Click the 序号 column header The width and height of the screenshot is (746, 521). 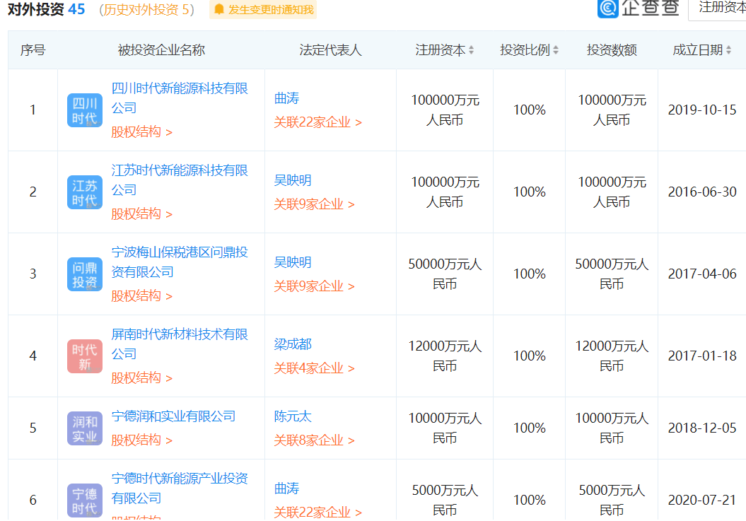[33, 50]
